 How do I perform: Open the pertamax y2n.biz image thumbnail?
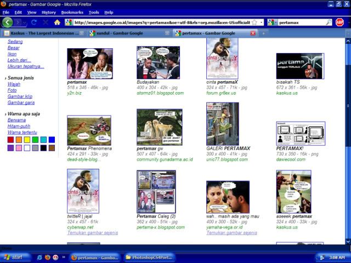tap(90, 64)
